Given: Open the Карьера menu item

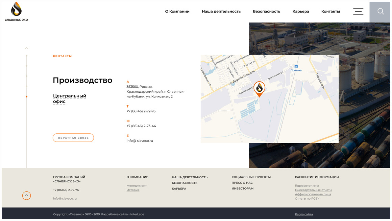Looking at the screenshot, I should pyautogui.click(x=301, y=12).
